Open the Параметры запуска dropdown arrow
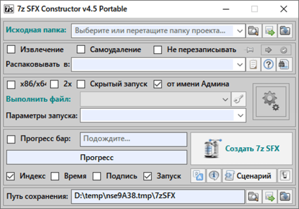 (240, 115)
